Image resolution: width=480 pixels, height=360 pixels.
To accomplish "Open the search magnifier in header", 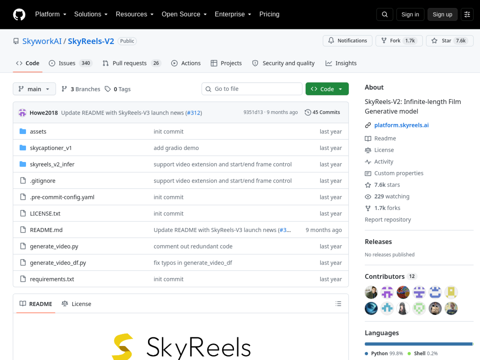I will tap(385, 14).
